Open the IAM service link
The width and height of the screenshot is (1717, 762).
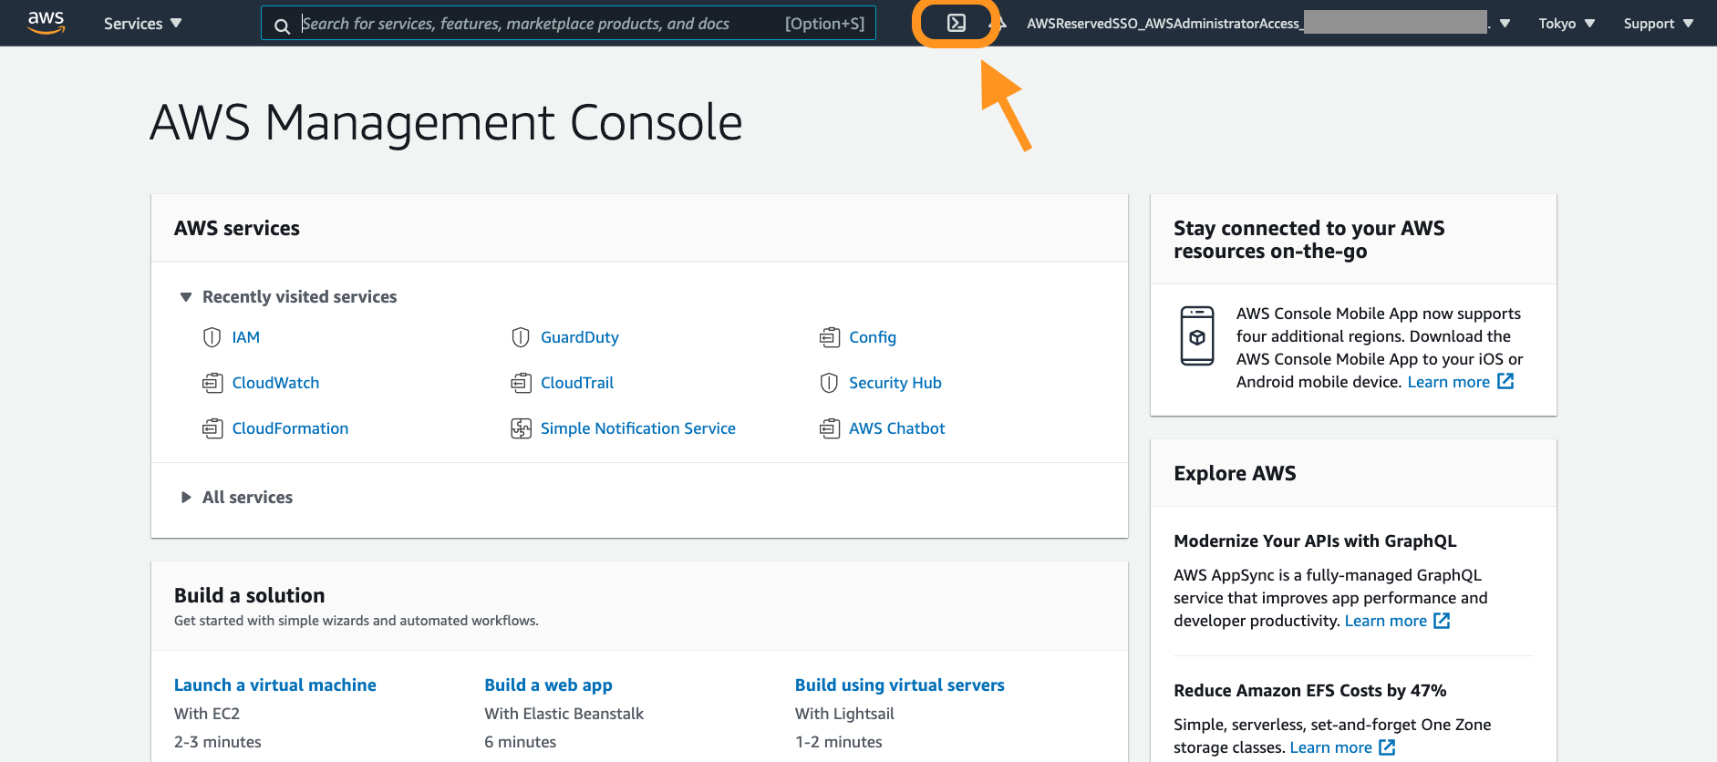point(245,337)
